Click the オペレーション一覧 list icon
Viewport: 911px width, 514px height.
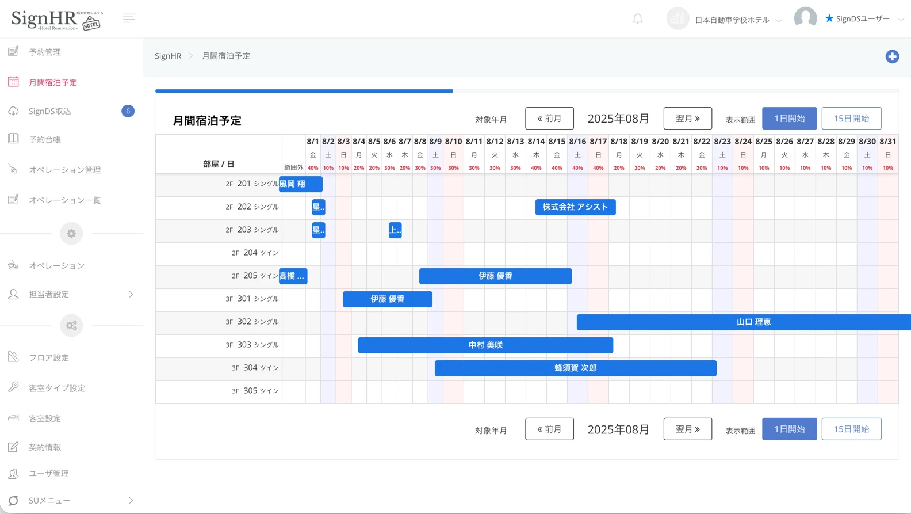(x=13, y=200)
